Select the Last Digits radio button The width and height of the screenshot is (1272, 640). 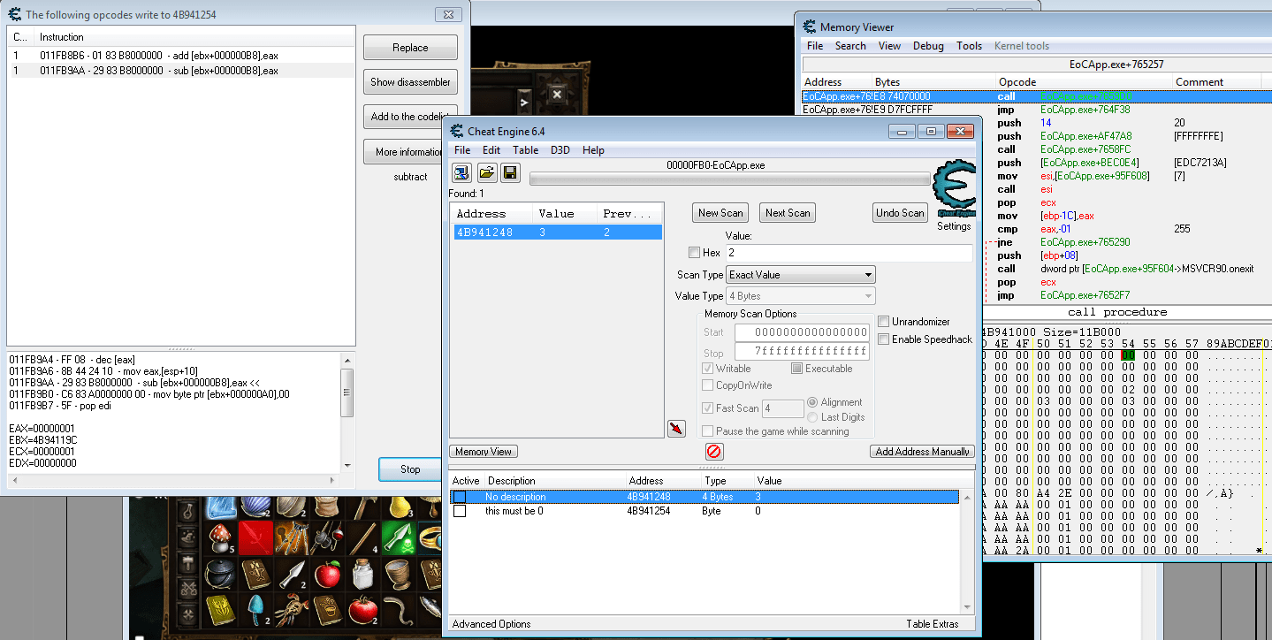coord(813,417)
